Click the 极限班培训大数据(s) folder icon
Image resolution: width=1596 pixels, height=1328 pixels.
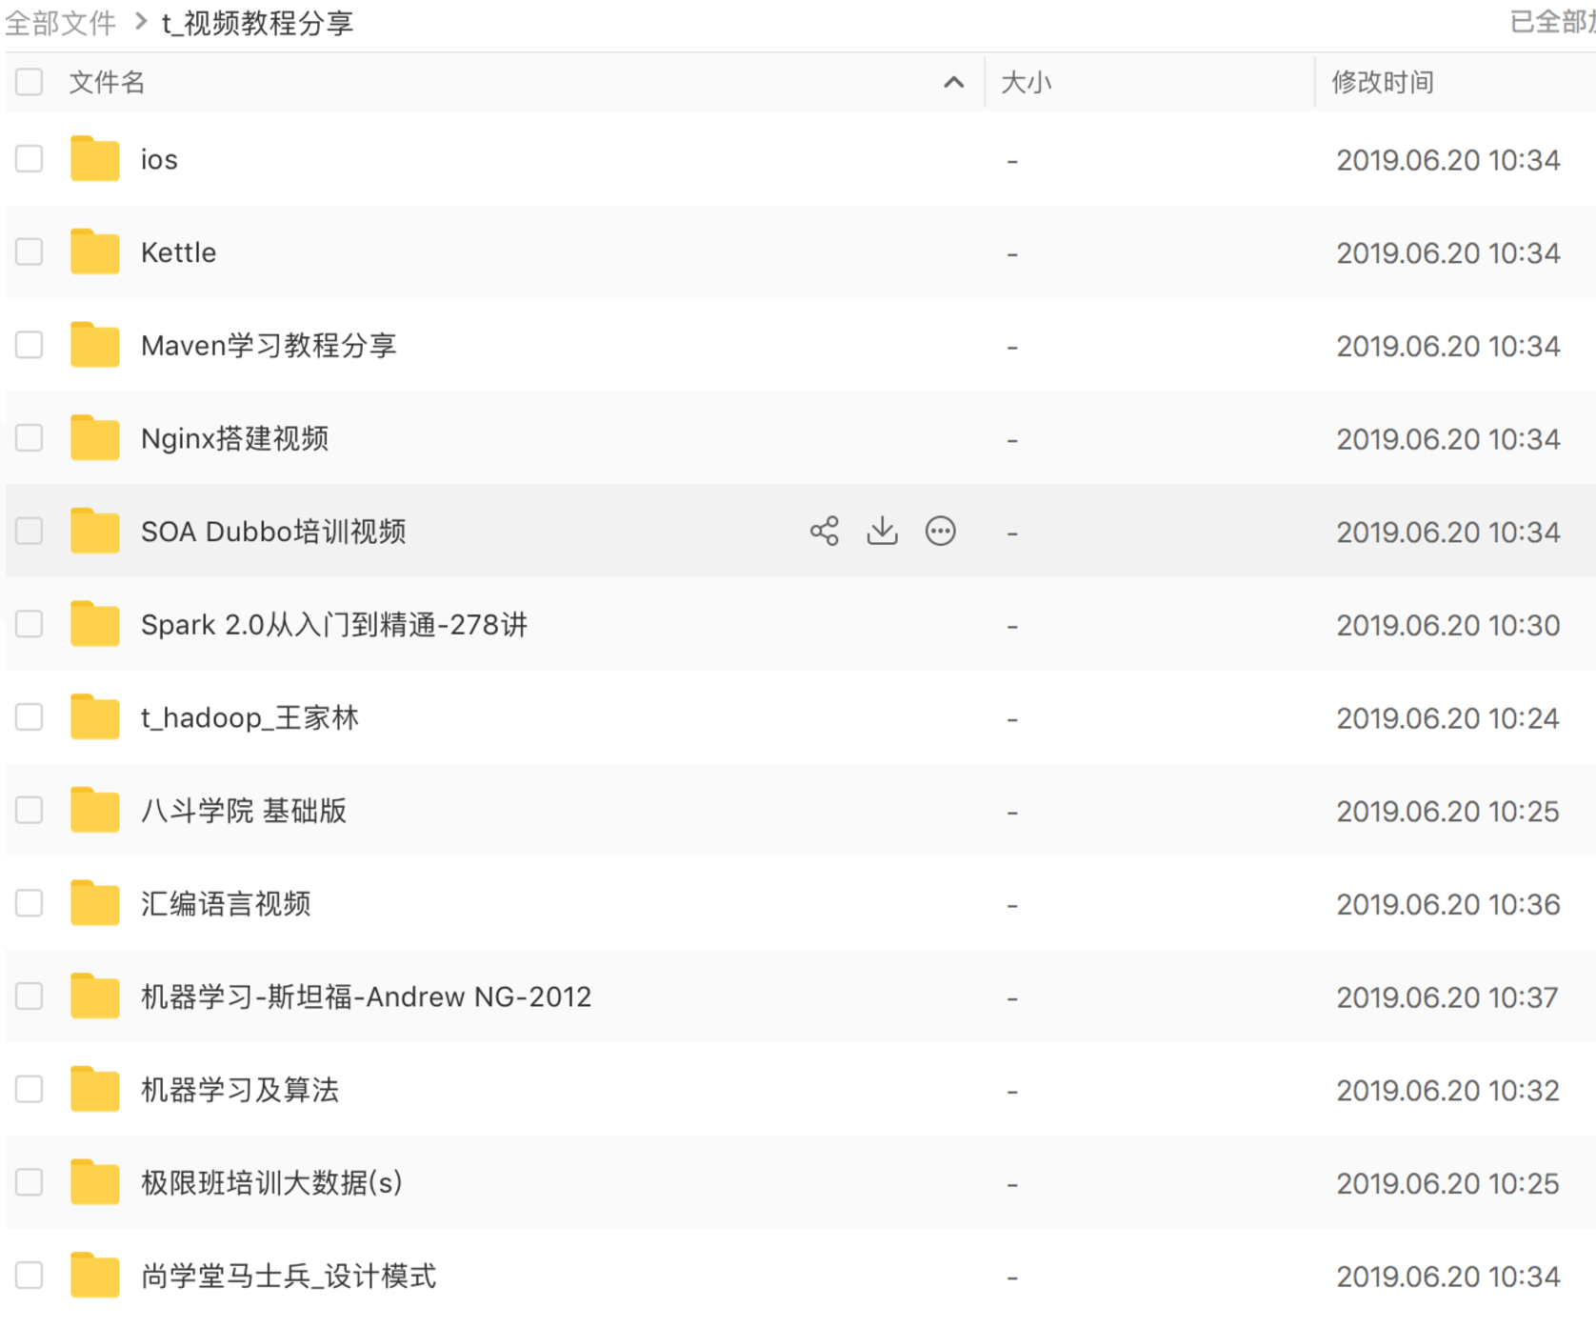click(x=95, y=1182)
